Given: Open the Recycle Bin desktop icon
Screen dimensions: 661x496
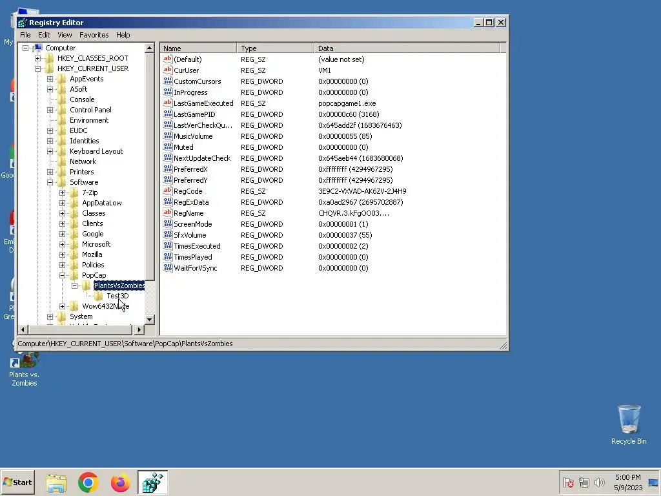Looking at the screenshot, I should tap(629, 424).
